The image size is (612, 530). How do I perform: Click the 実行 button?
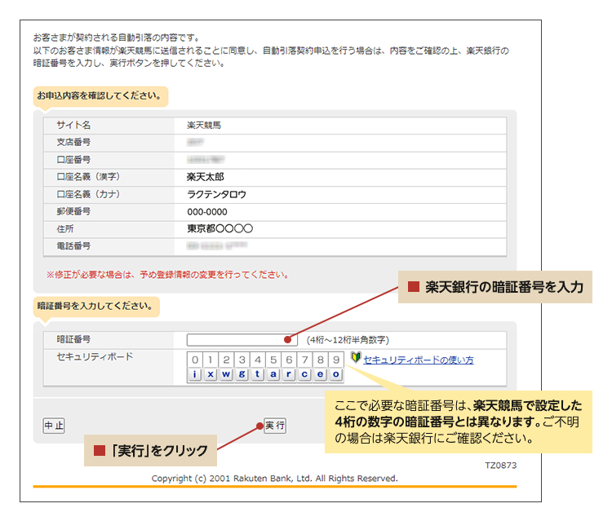pyautogui.click(x=275, y=426)
